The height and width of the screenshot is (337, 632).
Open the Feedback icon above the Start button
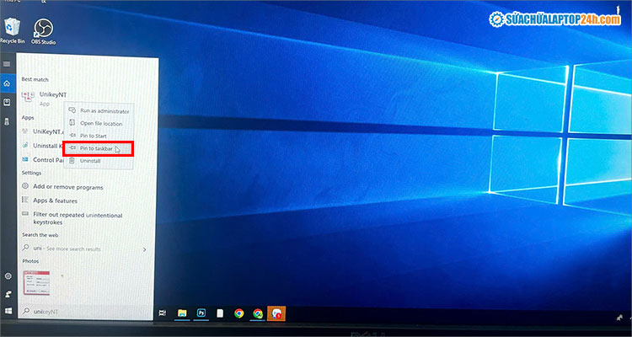pos(8,294)
